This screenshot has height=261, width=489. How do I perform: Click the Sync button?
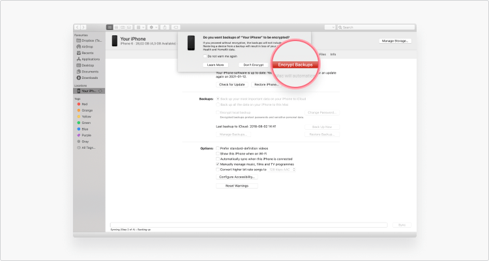(x=402, y=225)
